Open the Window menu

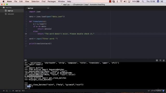[61, 1]
